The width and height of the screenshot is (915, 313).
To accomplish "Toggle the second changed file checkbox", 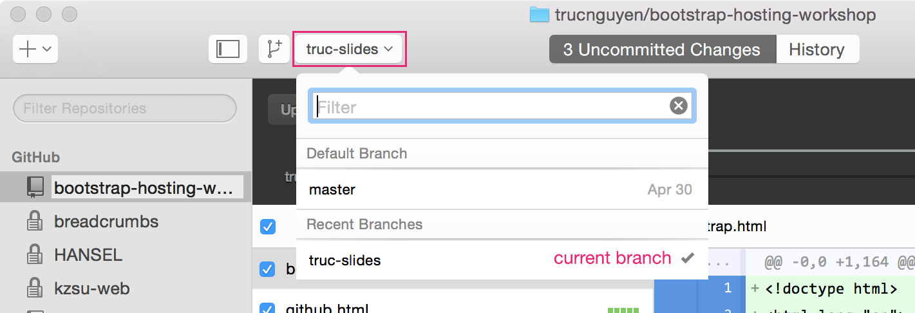I will (x=267, y=269).
